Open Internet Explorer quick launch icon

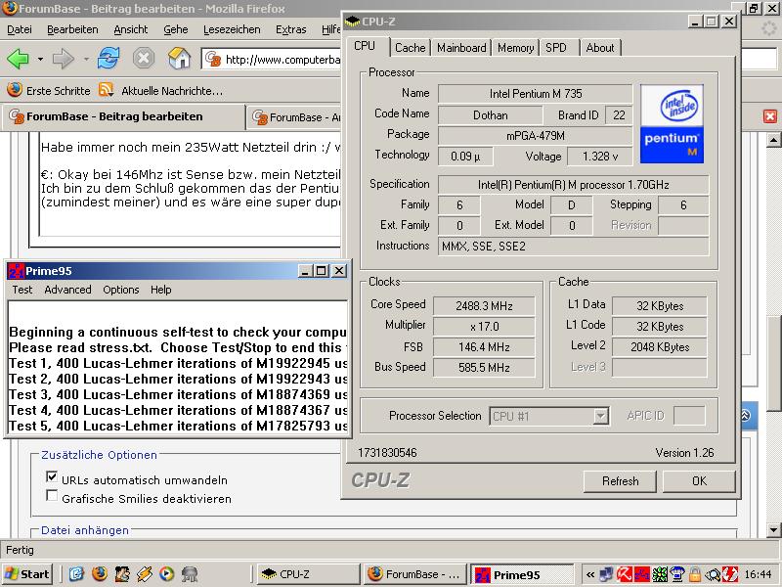[x=76, y=574]
